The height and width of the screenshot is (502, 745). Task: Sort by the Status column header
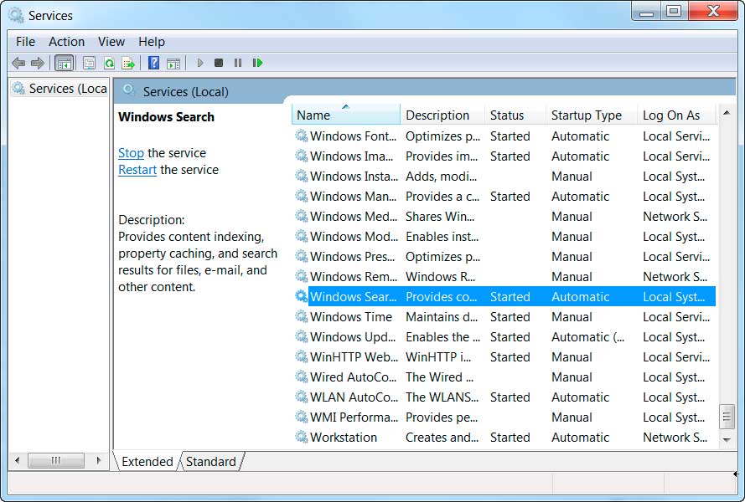[515, 115]
